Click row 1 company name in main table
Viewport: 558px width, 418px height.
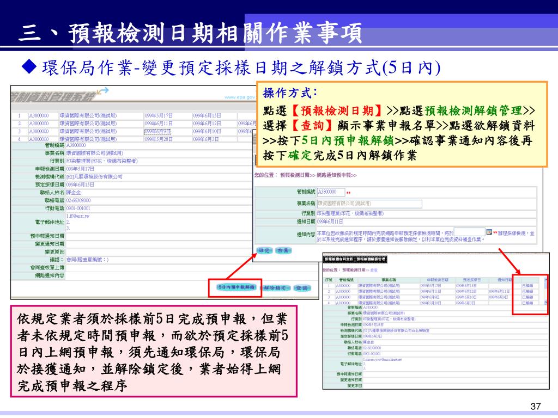click(88, 115)
